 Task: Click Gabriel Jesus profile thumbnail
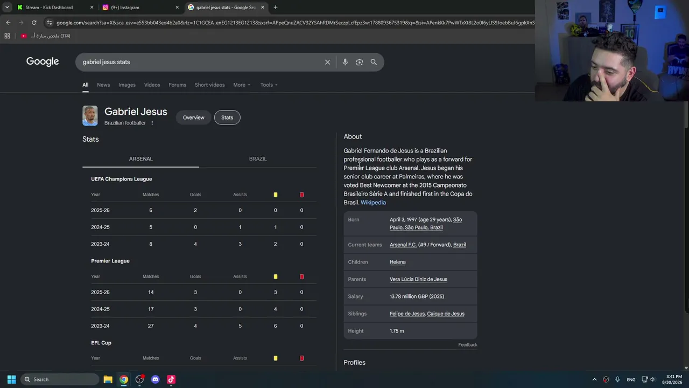(x=90, y=116)
